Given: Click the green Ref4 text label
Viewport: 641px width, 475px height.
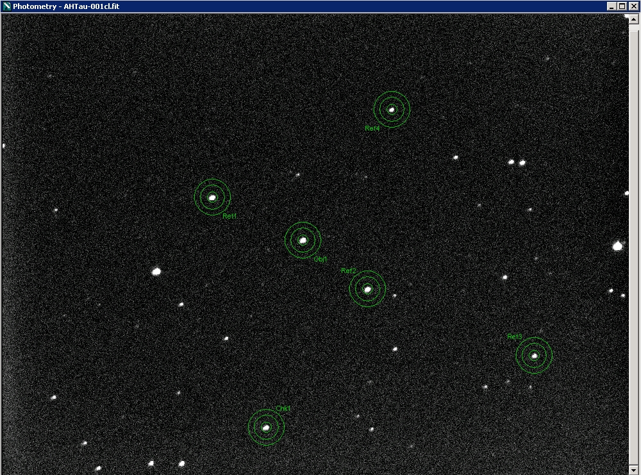Looking at the screenshot, I should [372, 129].
